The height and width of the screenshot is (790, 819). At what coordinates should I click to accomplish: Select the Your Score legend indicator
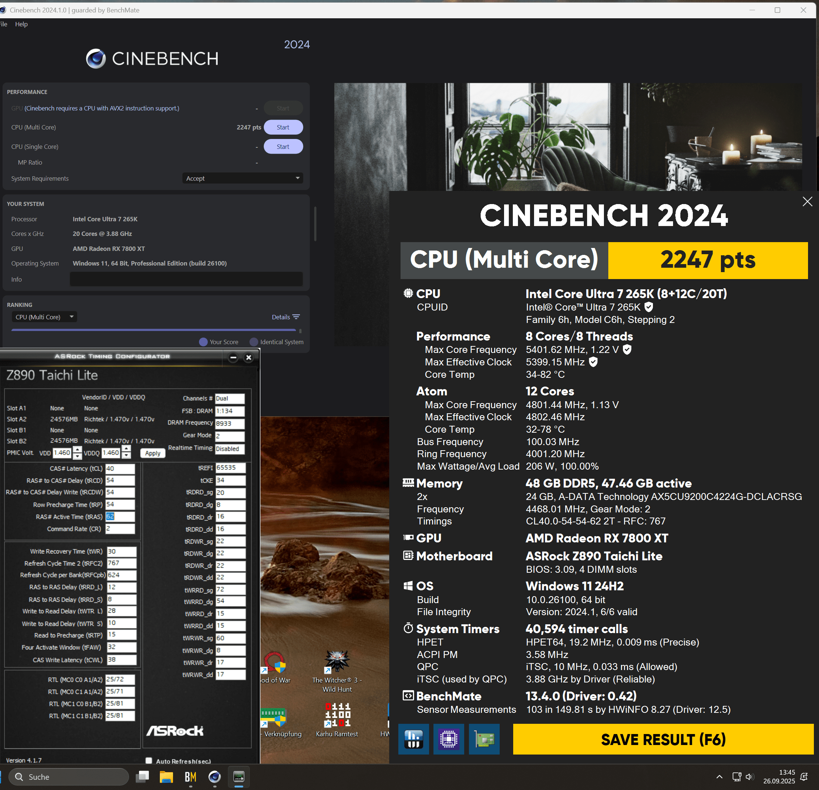pos(203,342)
